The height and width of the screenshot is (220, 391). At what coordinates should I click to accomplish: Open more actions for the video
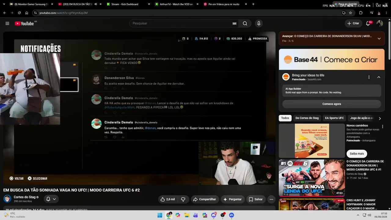tap(271, 199)
